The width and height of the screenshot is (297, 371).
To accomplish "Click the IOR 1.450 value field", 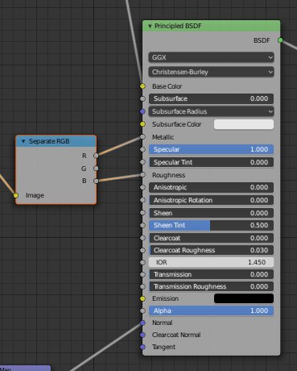I will [211, 262].
